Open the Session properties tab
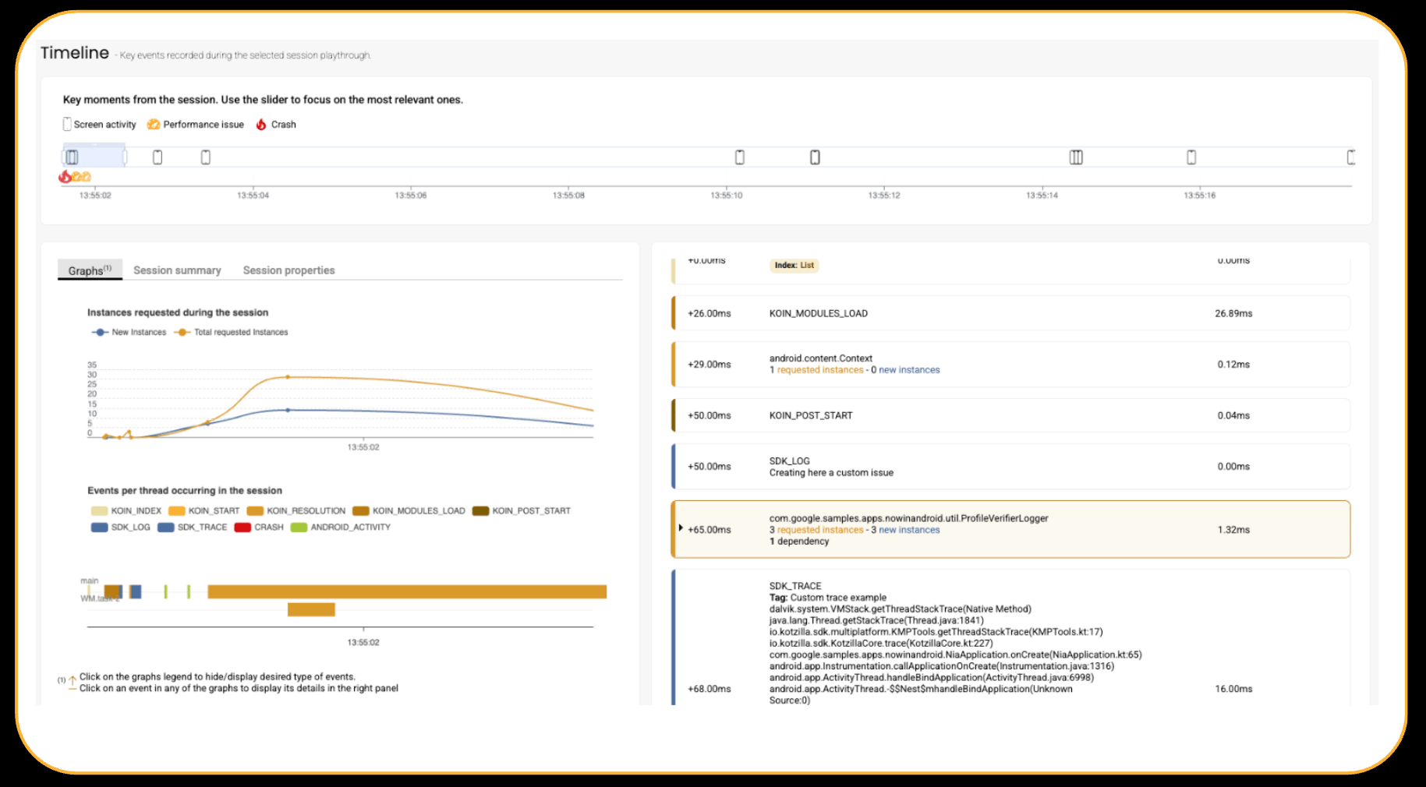Image resolution: width=1426 pixels, height=787 pixels. tap(288, 270)
